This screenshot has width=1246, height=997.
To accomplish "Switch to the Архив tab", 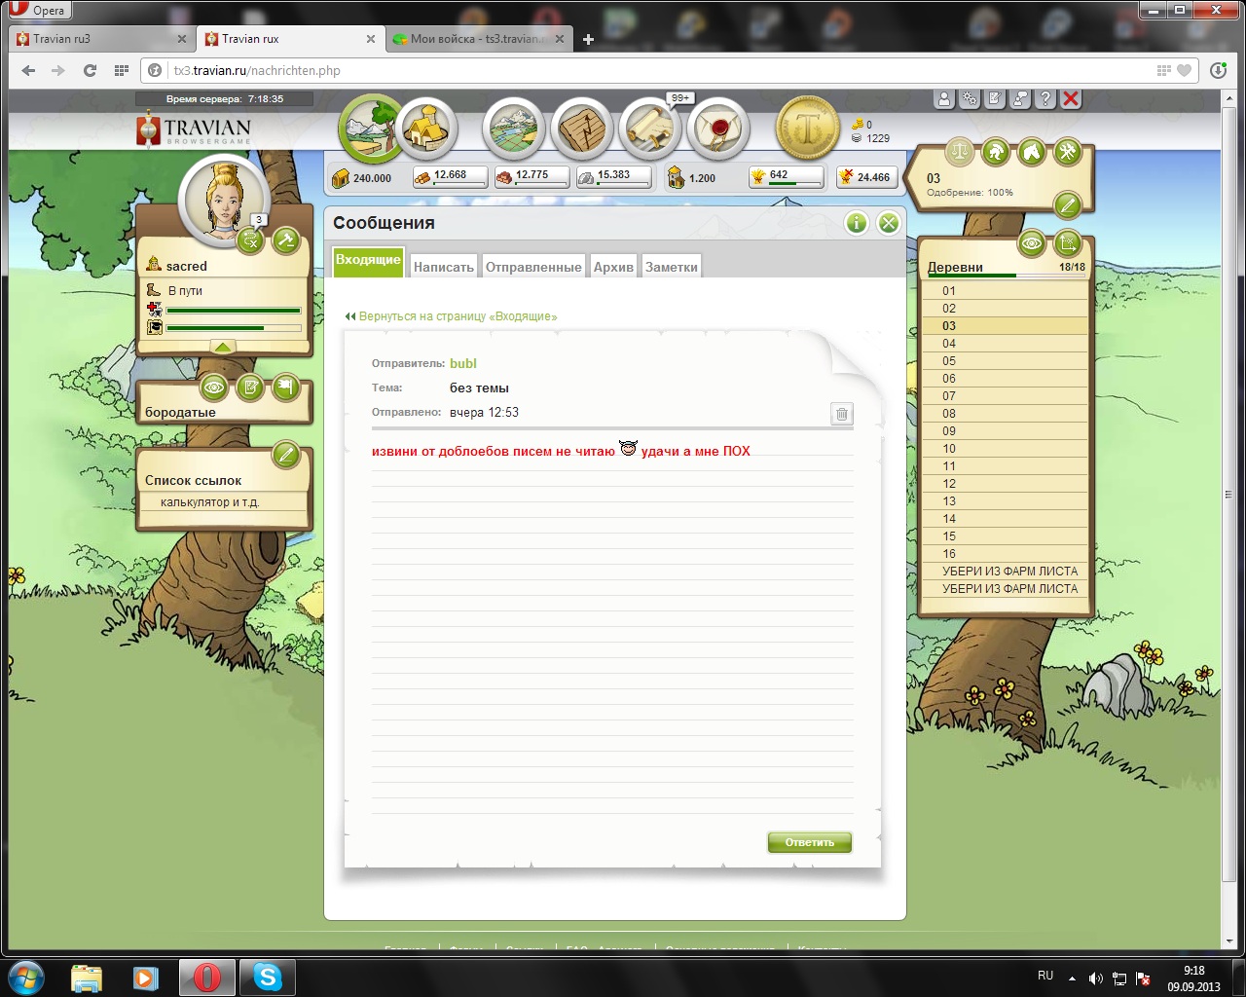I will tap(613, 267).
